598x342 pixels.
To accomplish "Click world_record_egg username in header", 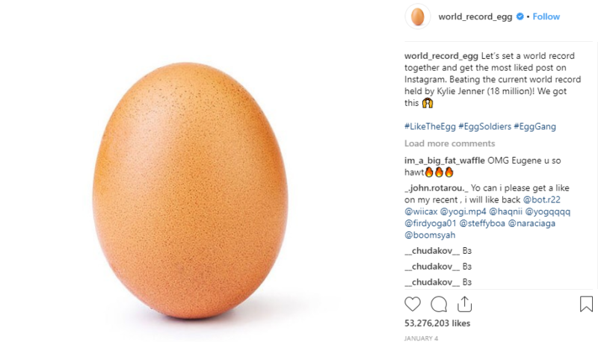I will 475,16.
